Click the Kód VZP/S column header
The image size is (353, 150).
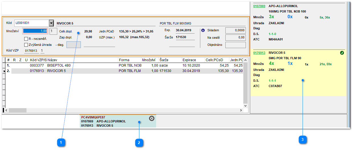point(38,60)
